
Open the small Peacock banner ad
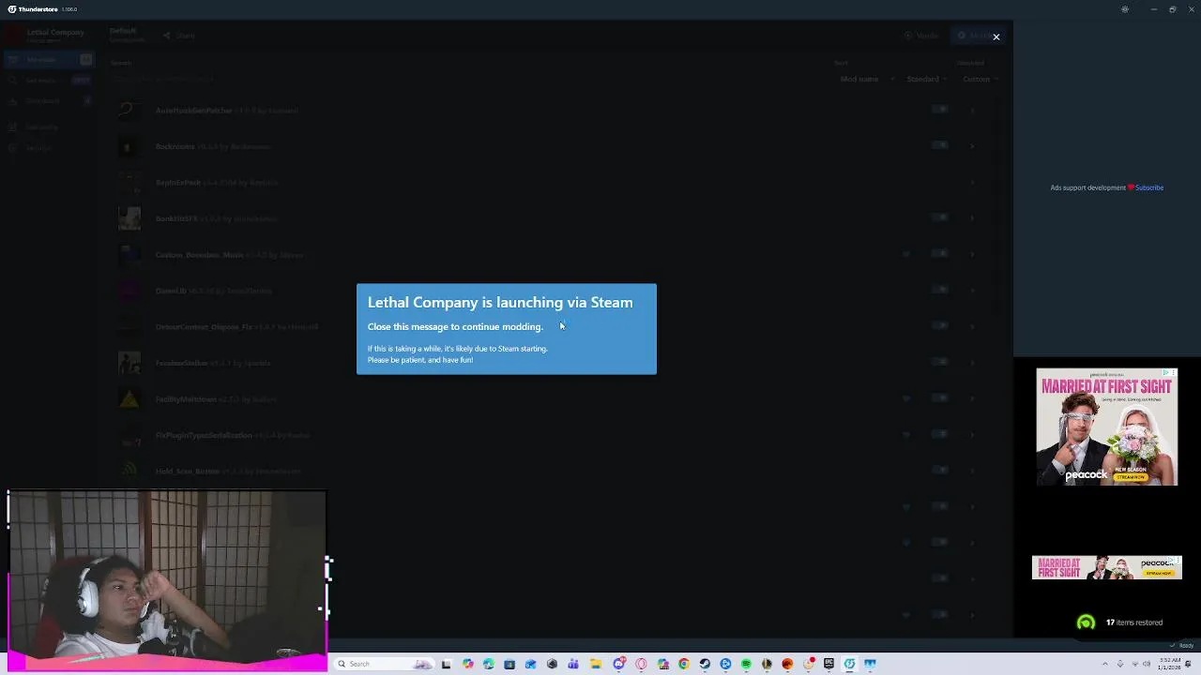pos(1106,567)
